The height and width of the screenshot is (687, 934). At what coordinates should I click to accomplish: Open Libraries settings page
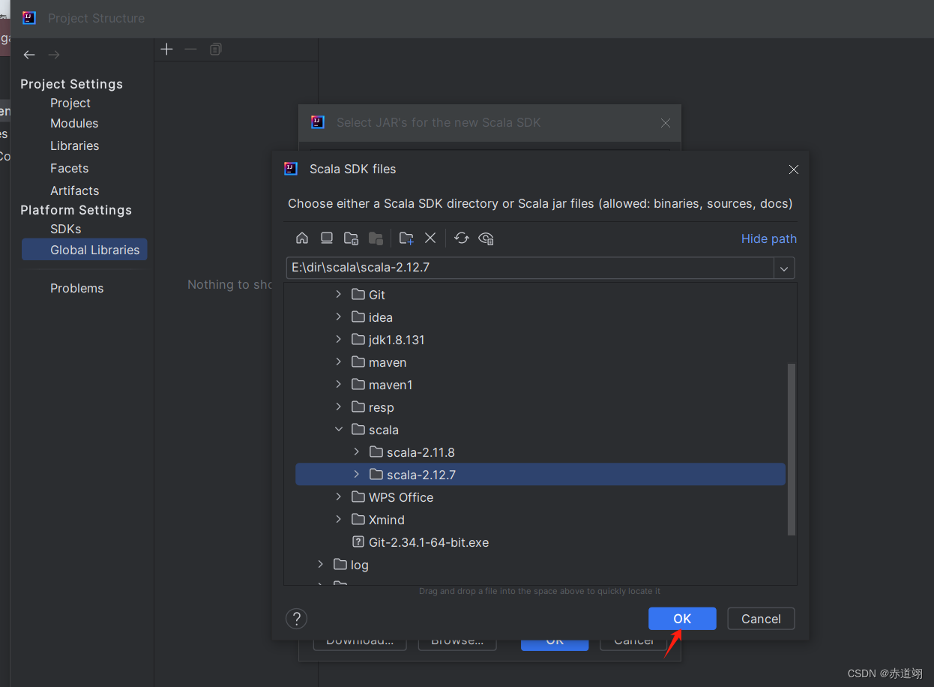coord(75,145)
